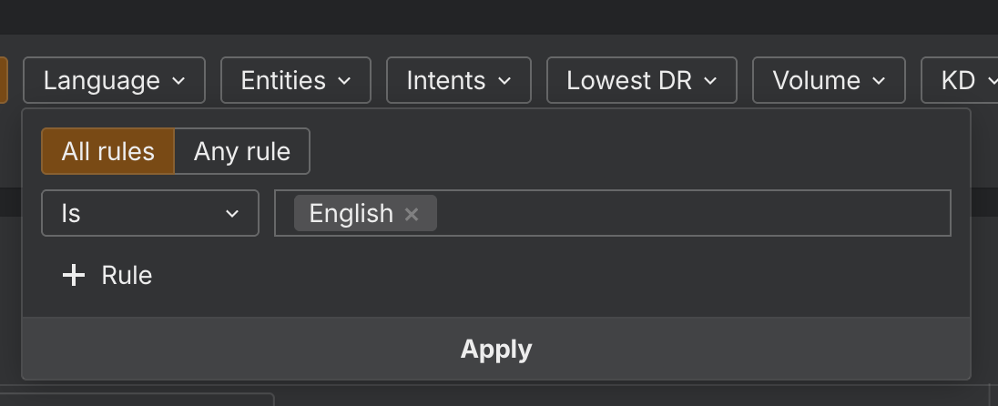Switch matching mode to "Any rule"

coord(241,151)
